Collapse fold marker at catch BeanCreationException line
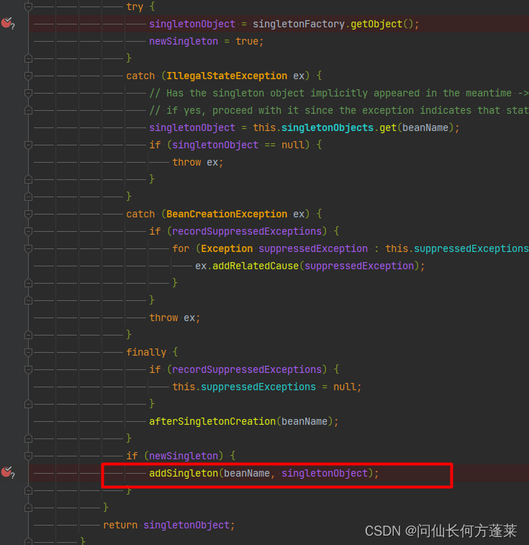The height and width of the screenshot is (545, 529). [x=29, y=214]
